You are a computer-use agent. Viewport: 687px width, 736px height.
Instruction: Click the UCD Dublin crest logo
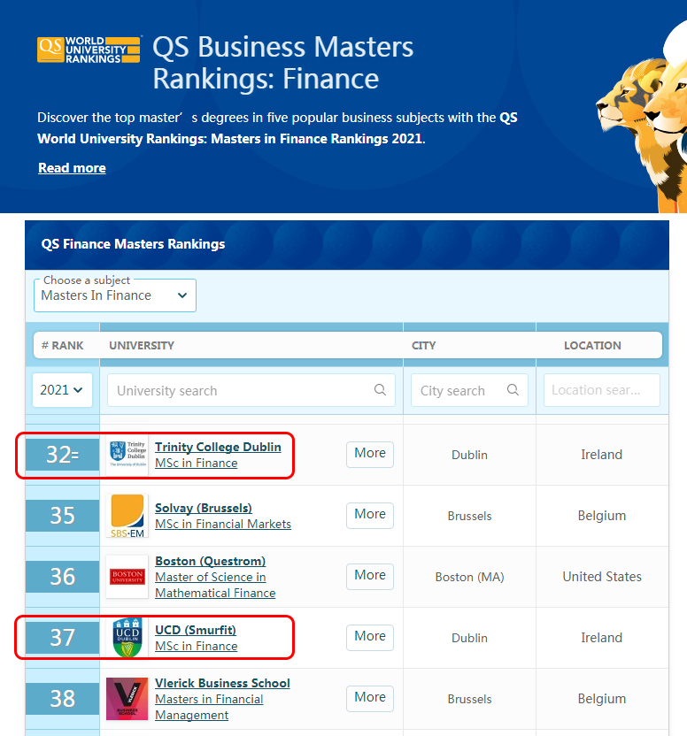(x=127, y=638)
